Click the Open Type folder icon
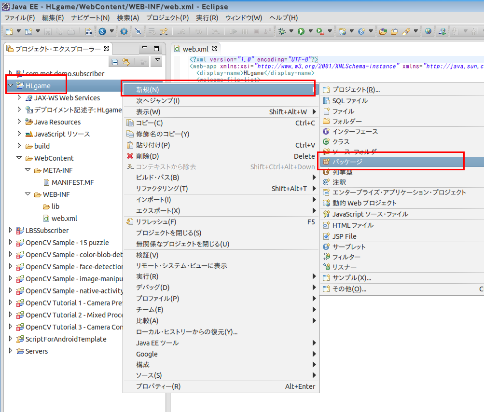The image size is (484, 412). (x=383, y=31)
